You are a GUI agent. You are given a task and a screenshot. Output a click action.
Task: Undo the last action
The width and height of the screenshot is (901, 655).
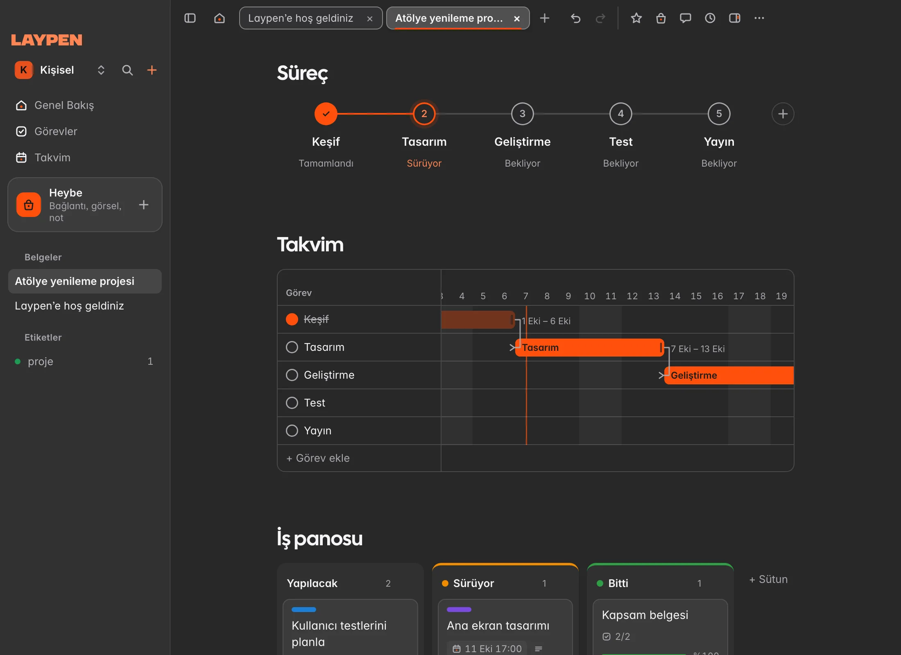575,18
